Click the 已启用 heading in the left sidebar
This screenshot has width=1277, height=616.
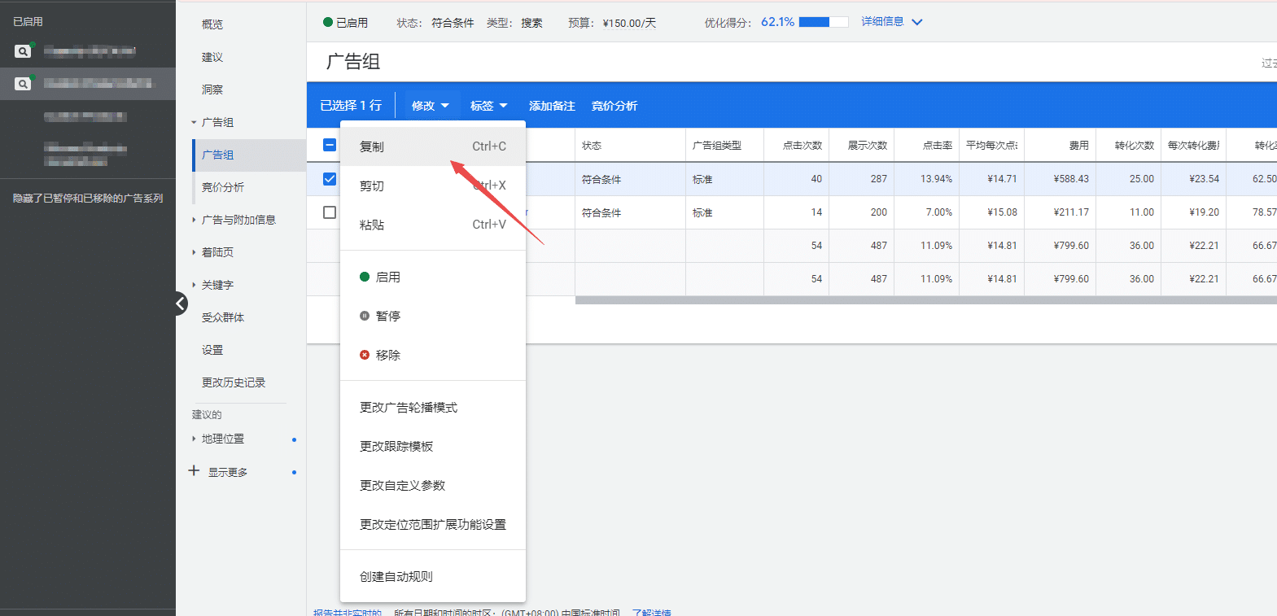[28, 22]
